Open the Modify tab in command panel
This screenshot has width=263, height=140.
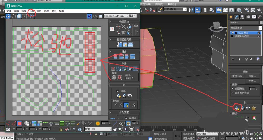click(x=237, y=17)
